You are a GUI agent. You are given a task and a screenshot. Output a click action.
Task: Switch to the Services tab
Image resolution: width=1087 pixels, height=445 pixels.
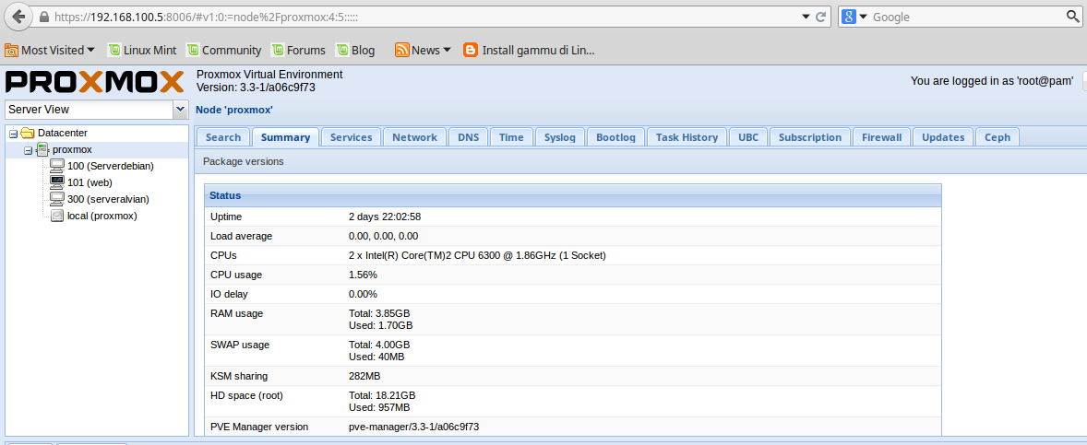coord(352,137)
